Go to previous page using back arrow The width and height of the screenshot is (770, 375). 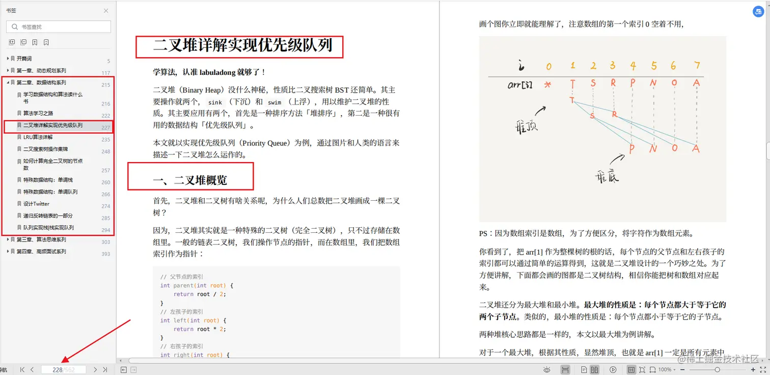point(32,369)
